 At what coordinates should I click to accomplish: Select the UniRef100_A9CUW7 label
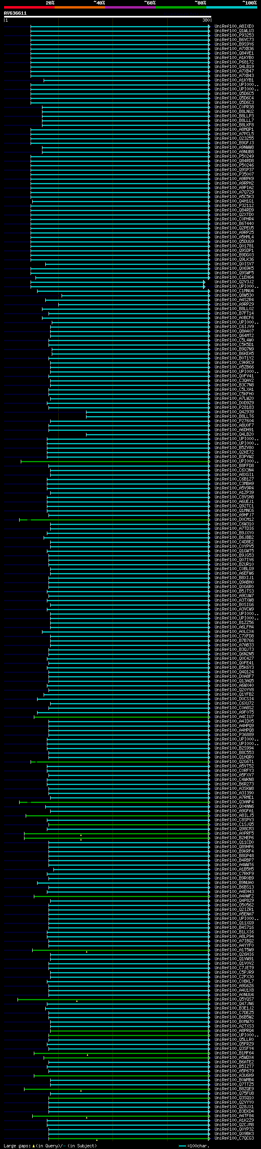[x=234, y=595]
